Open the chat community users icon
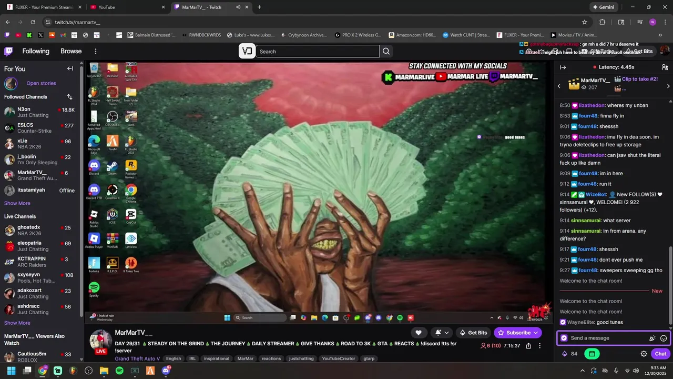This screenshot has width=673, height=379. (x=665, y=67)
